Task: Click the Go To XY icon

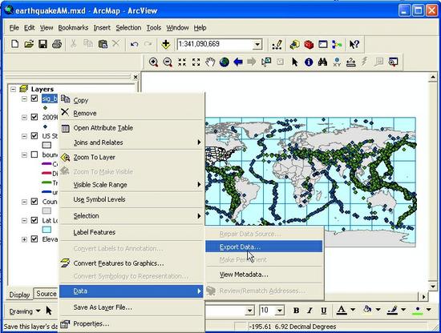Action: pos(337,62)
